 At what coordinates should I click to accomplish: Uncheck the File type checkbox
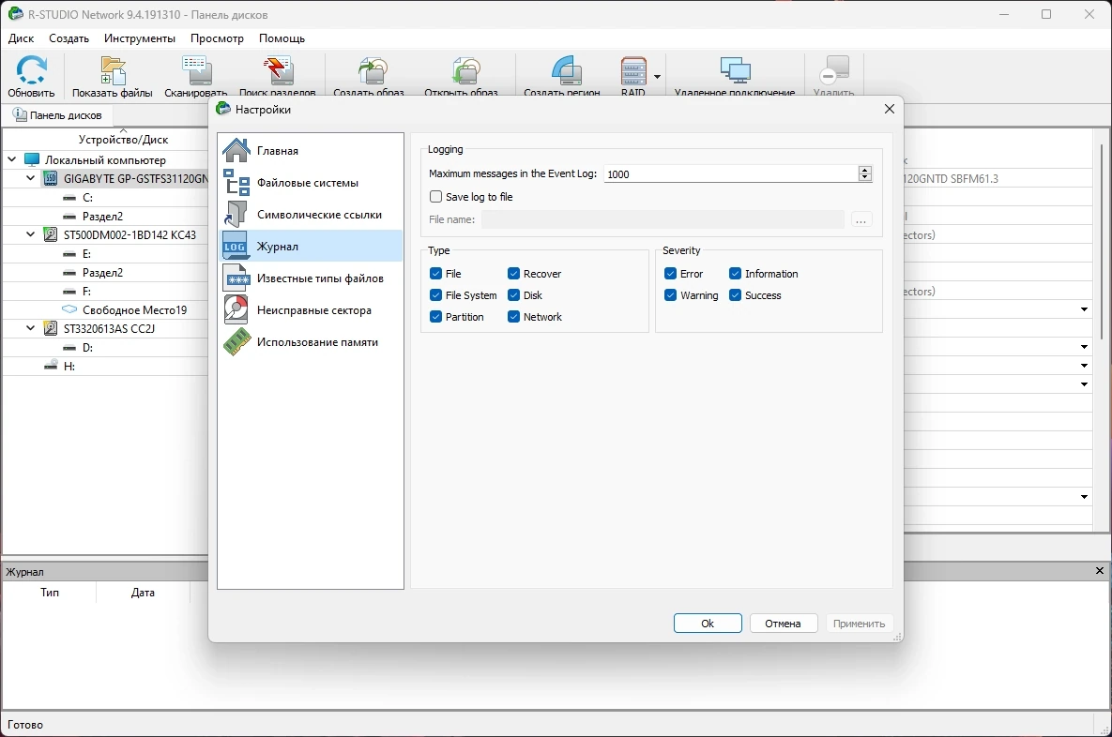tap(435, 274)
